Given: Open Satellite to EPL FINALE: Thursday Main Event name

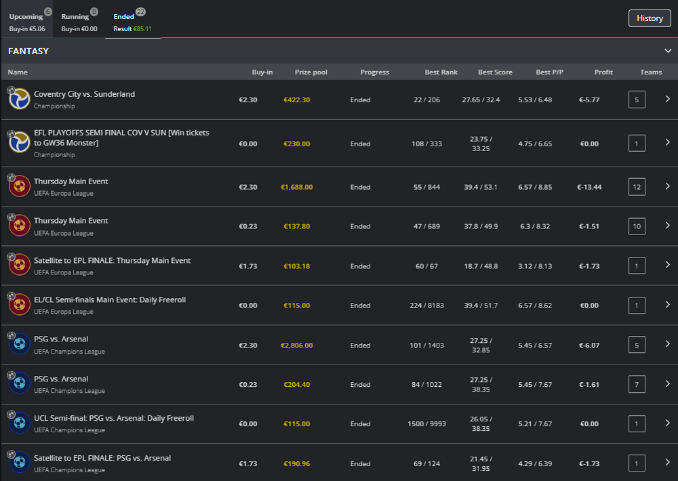Looking at the screenshot, I should 112,261.
